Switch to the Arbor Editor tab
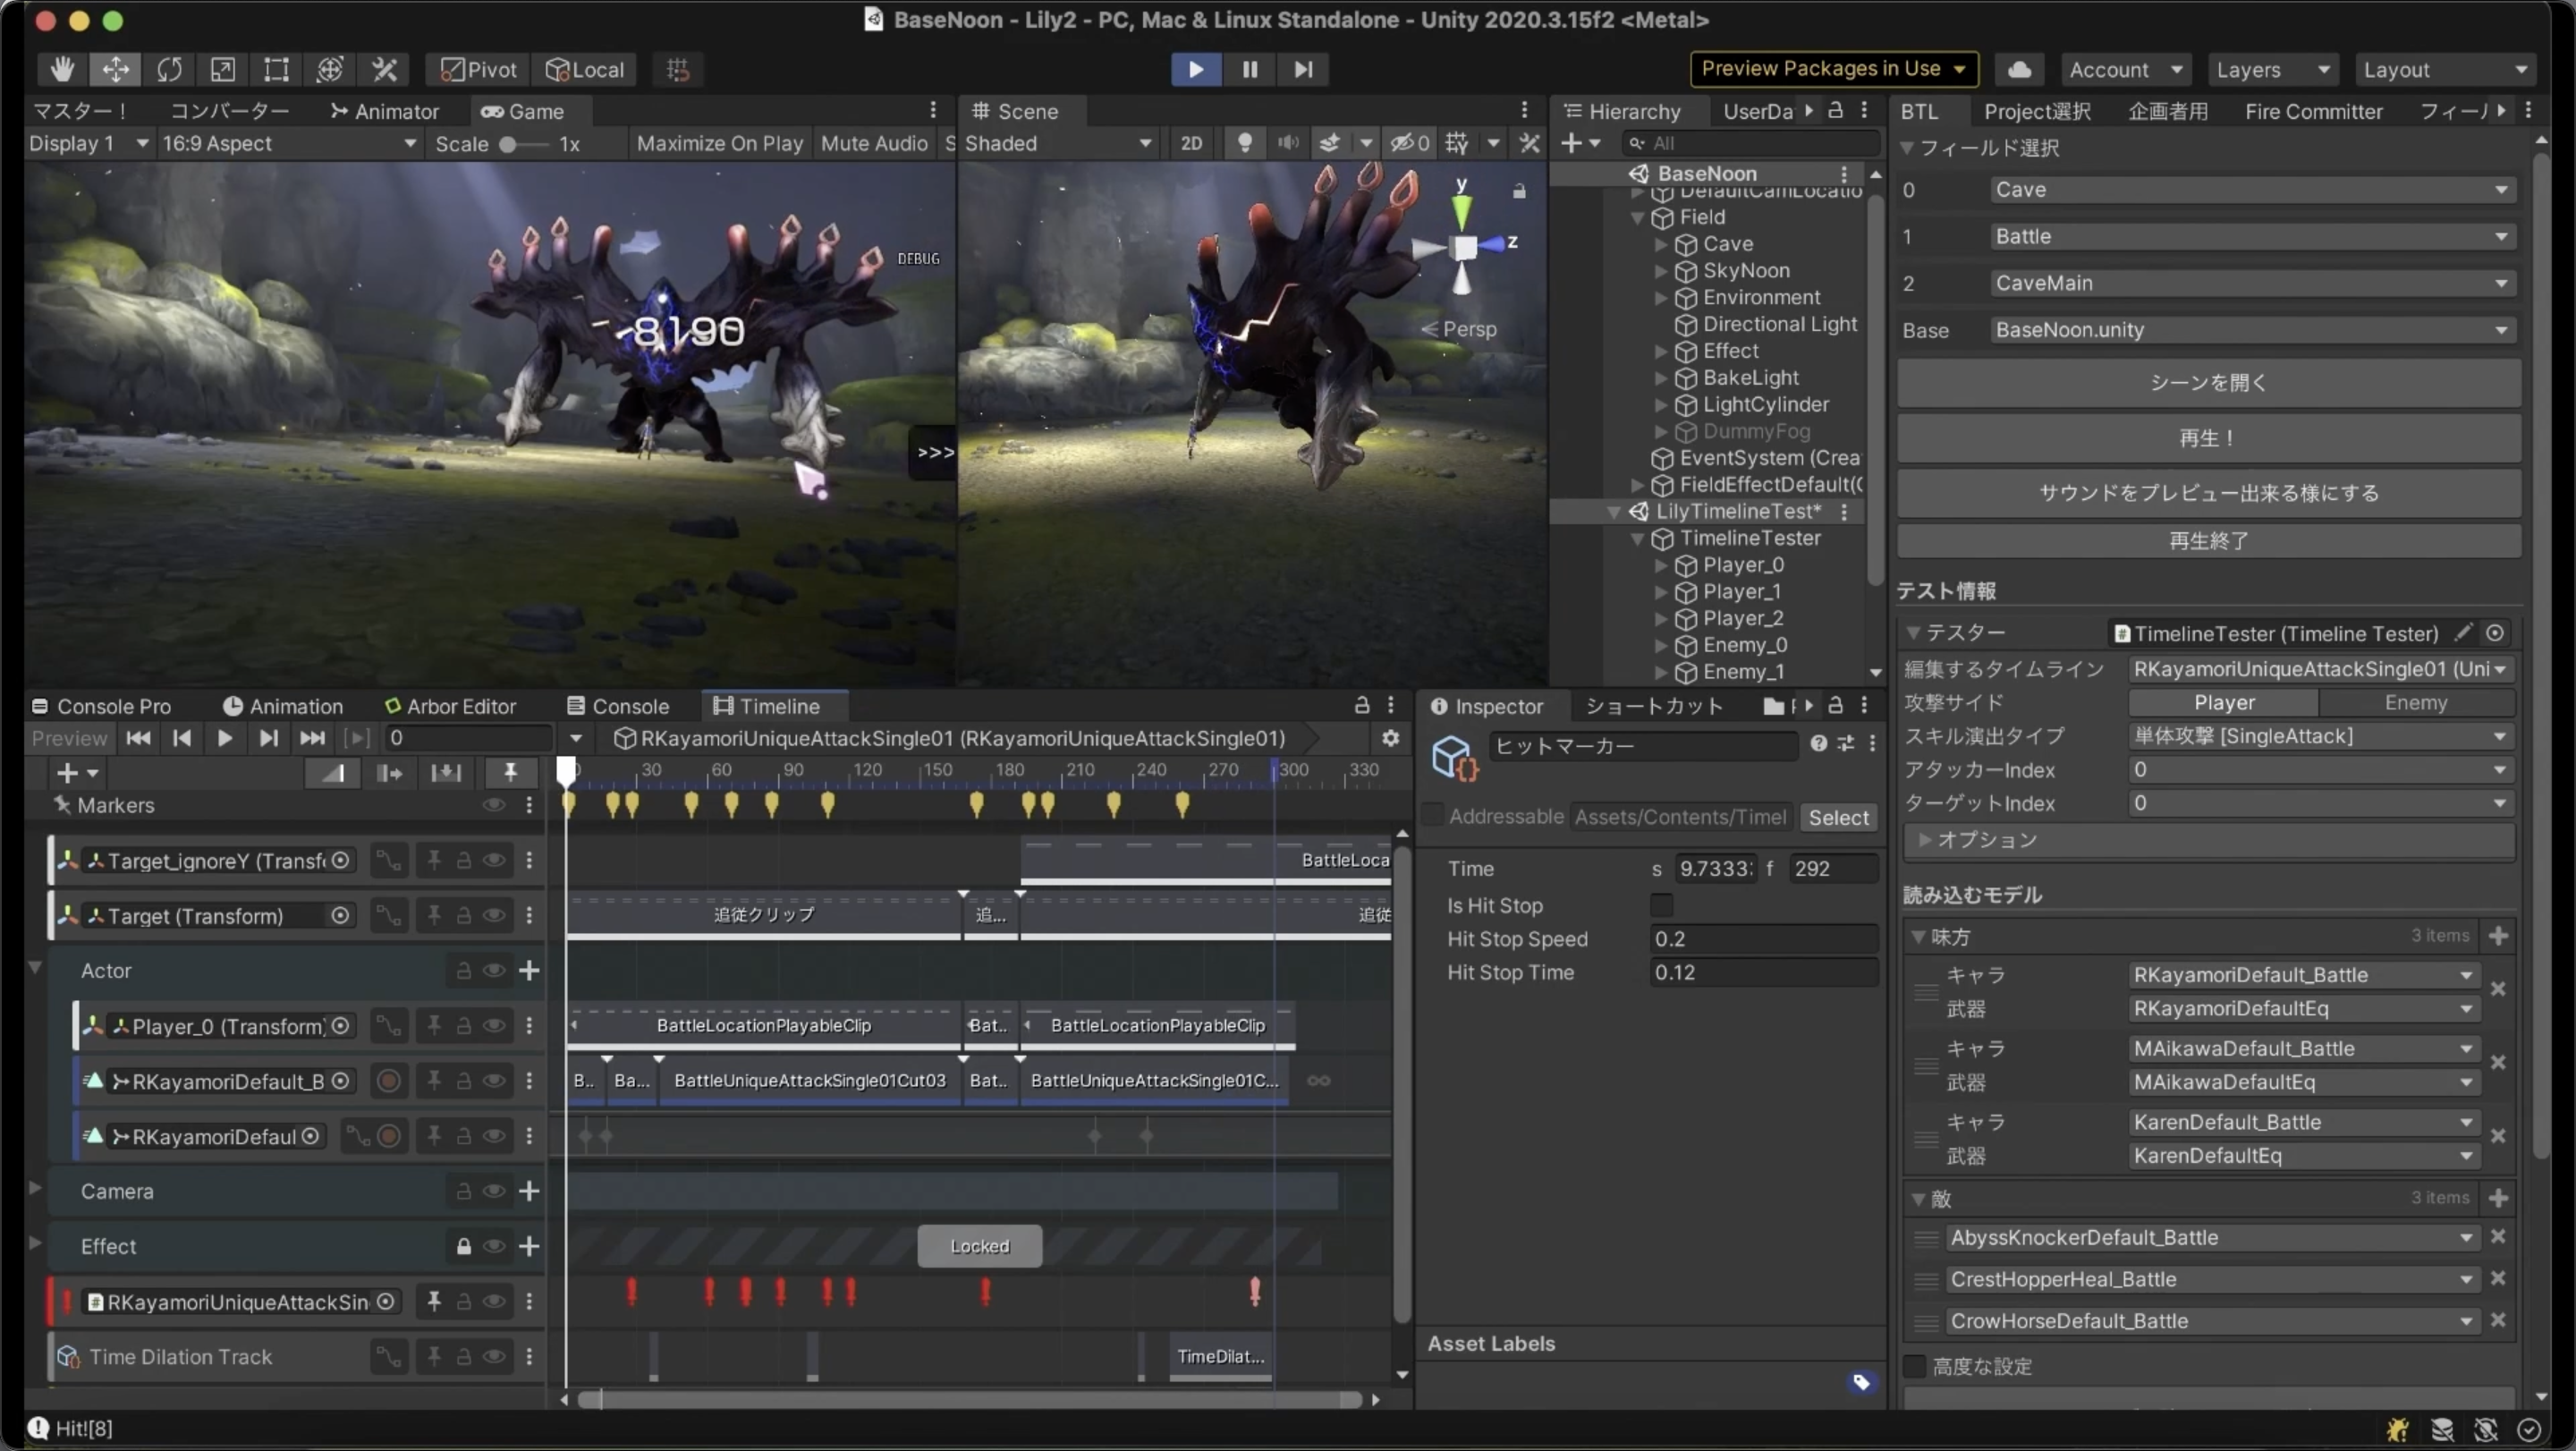The width and height of the screenshot is (2576, 1451). pos(450,706)
